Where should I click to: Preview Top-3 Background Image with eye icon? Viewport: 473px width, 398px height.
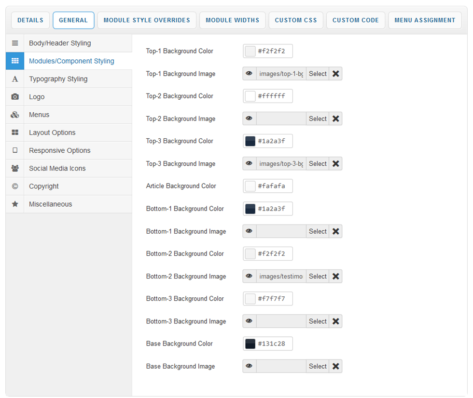(x=249, y=164)
